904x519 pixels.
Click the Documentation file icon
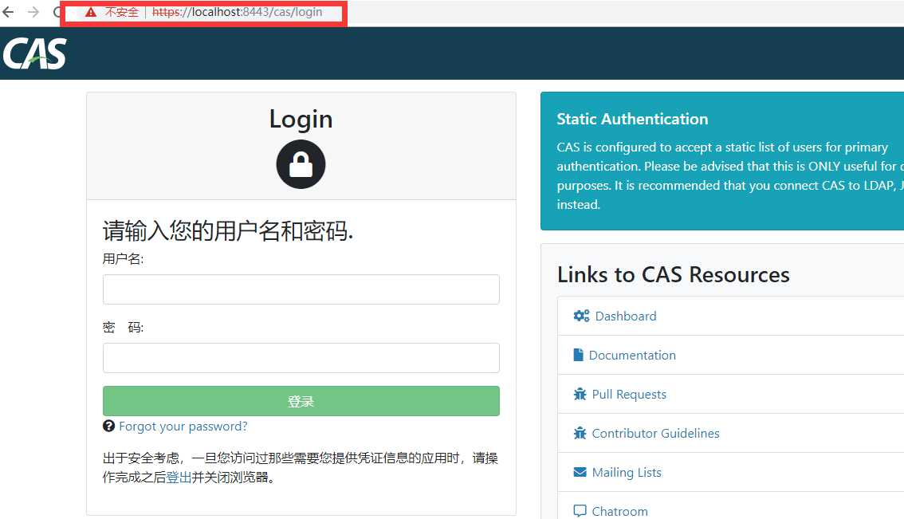pyautogui.click(x=578, y=355)
